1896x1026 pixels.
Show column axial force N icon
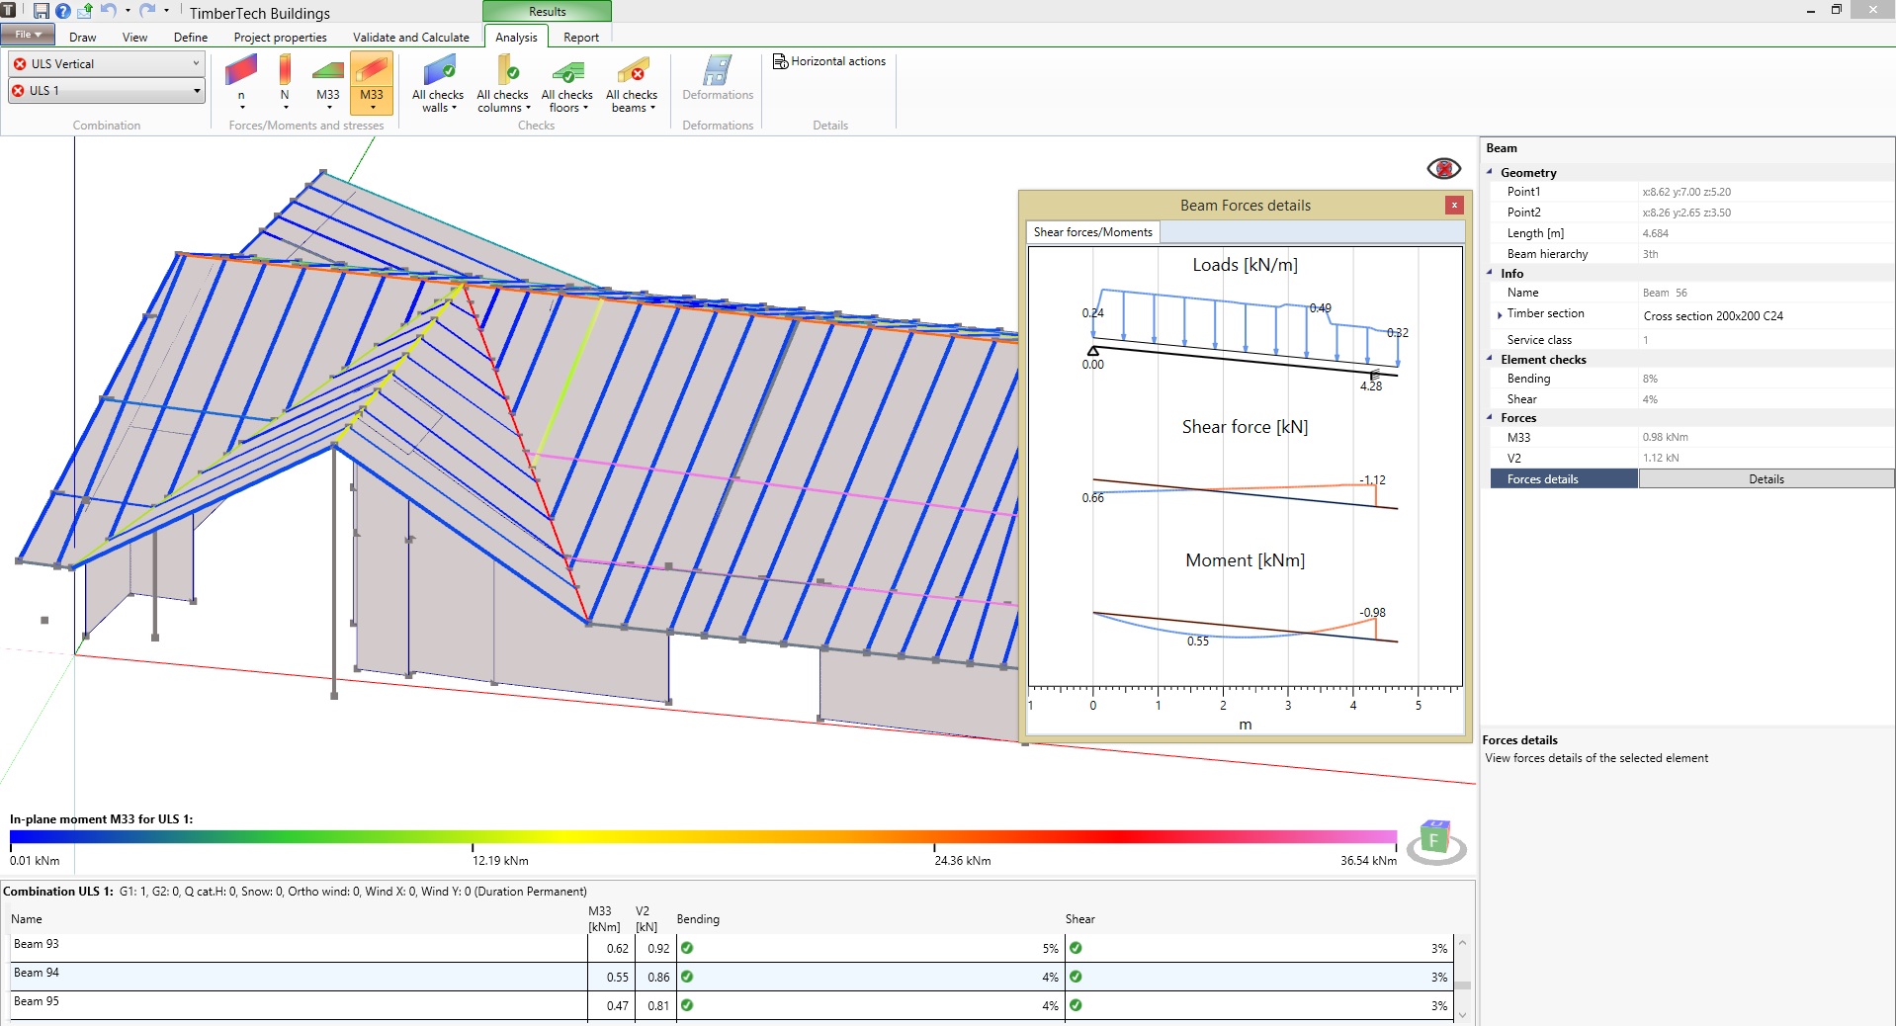pyautogui.click(x=285, y=71)
